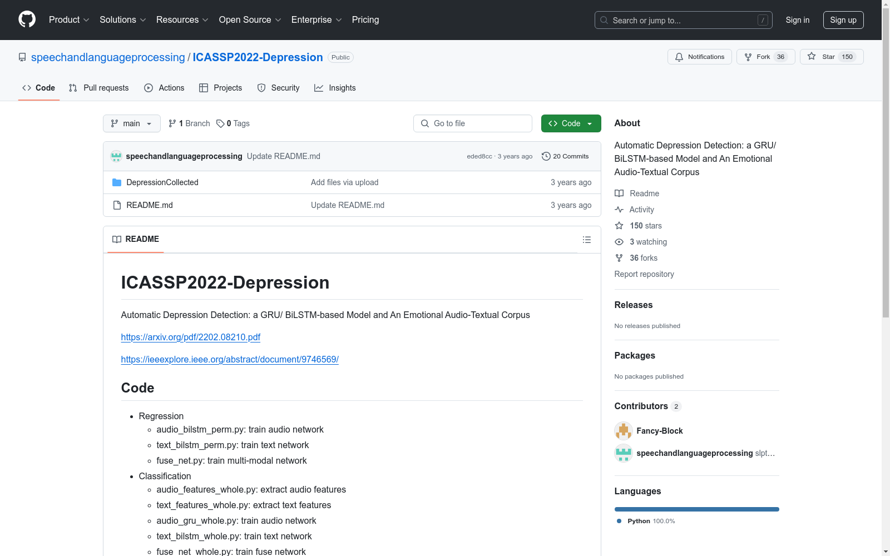Viewport: 890px width, 556px height.
Task: Click the branch icon next to 1 Branch
Action: point(172,123)
